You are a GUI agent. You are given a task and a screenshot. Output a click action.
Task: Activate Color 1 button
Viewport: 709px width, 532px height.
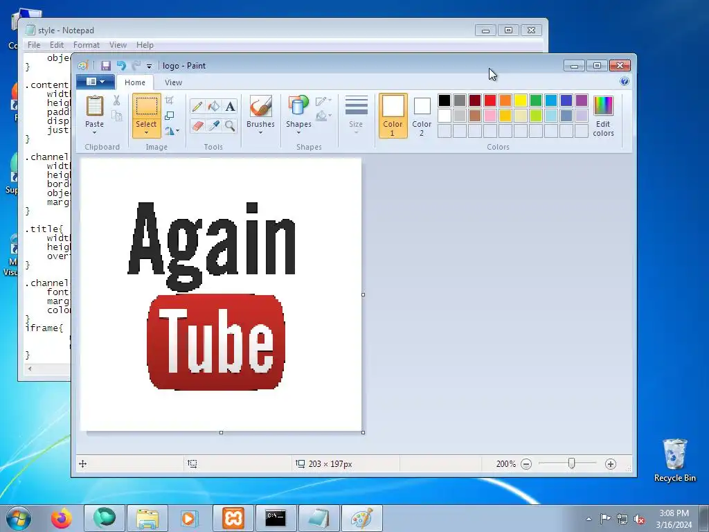pos(393,116)
